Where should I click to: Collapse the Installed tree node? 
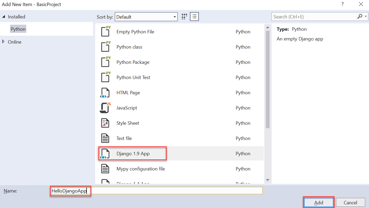point(4,17)
